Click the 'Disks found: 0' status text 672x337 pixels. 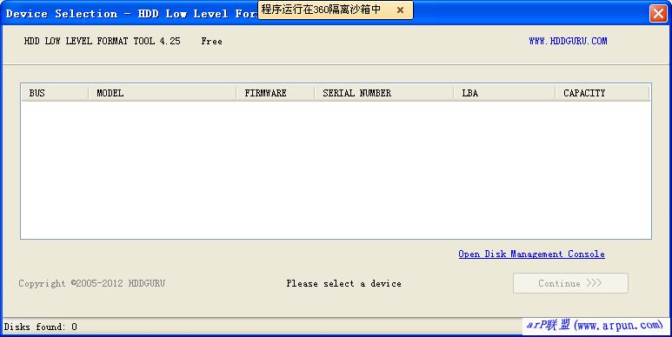point(41,327)
